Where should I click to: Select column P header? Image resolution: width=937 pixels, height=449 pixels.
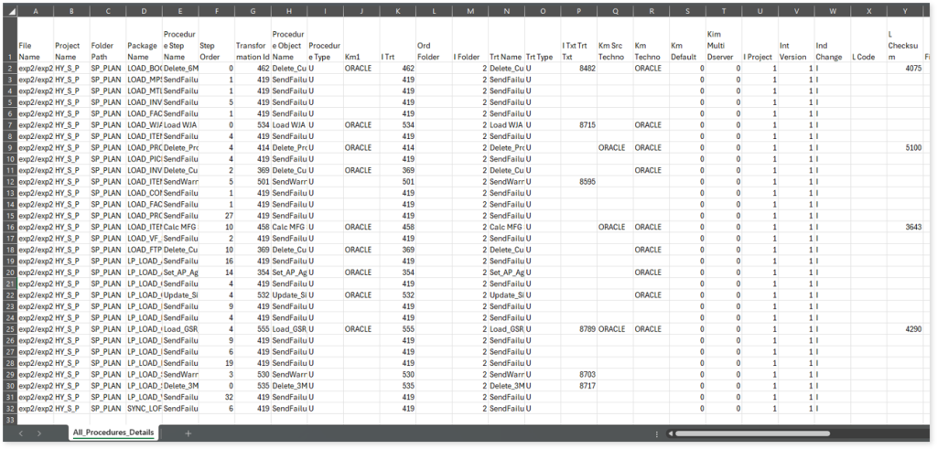(578, 11)
